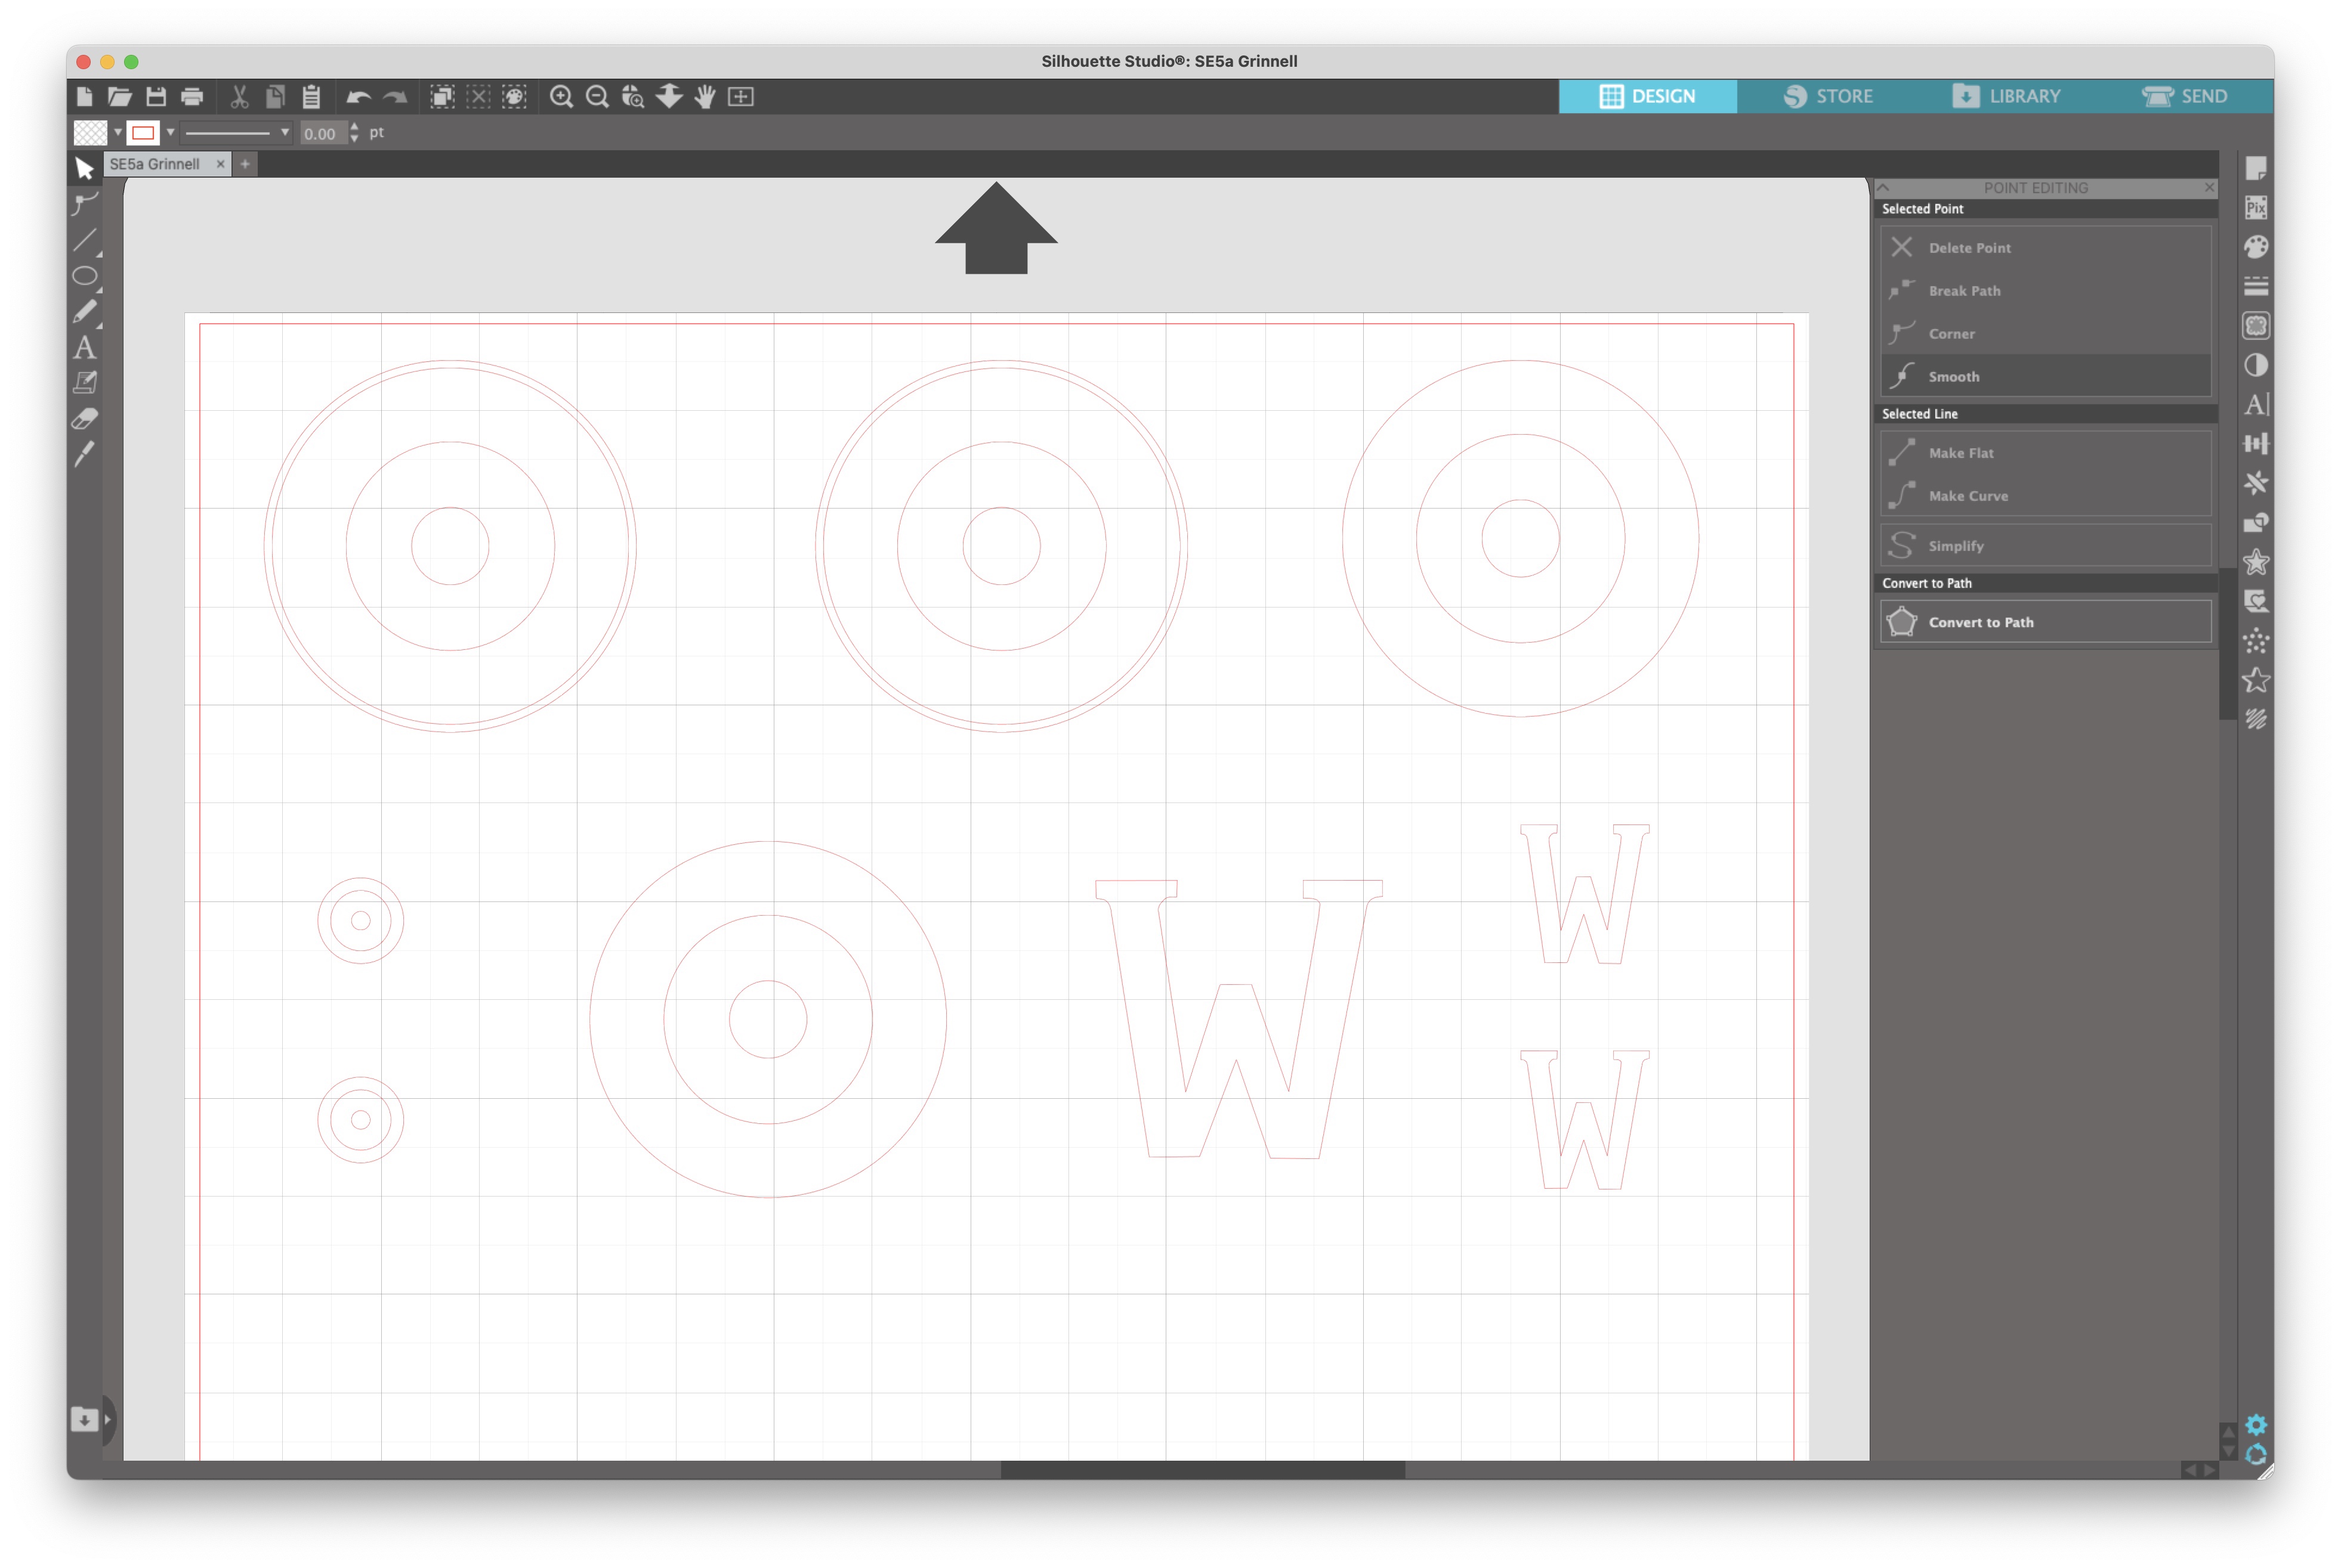Choose the Knife tool
Screen dimensions: 2341x1568
(x=85, y=454)
